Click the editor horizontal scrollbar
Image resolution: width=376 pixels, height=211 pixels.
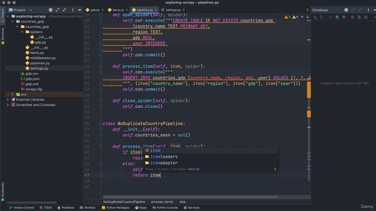[x=190, y=197]
